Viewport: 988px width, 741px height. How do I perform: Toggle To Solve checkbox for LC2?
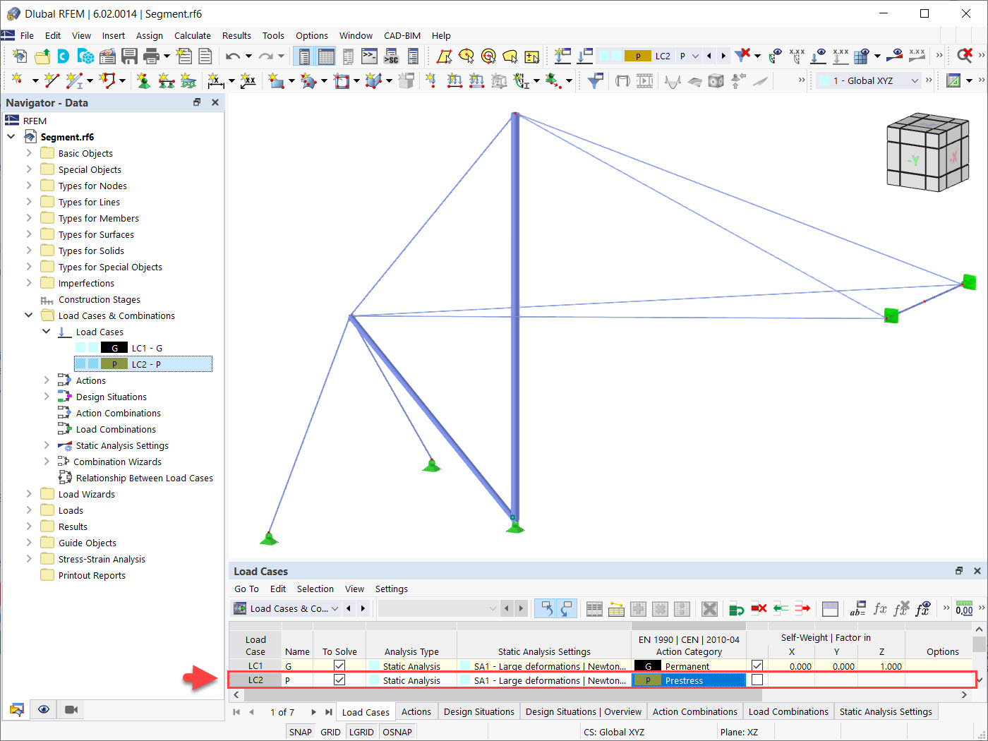(339, 680)
